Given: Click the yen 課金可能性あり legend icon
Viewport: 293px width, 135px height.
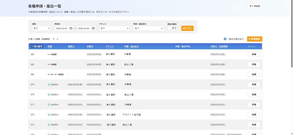Looking at the screenshot, I should pos(225,39).
